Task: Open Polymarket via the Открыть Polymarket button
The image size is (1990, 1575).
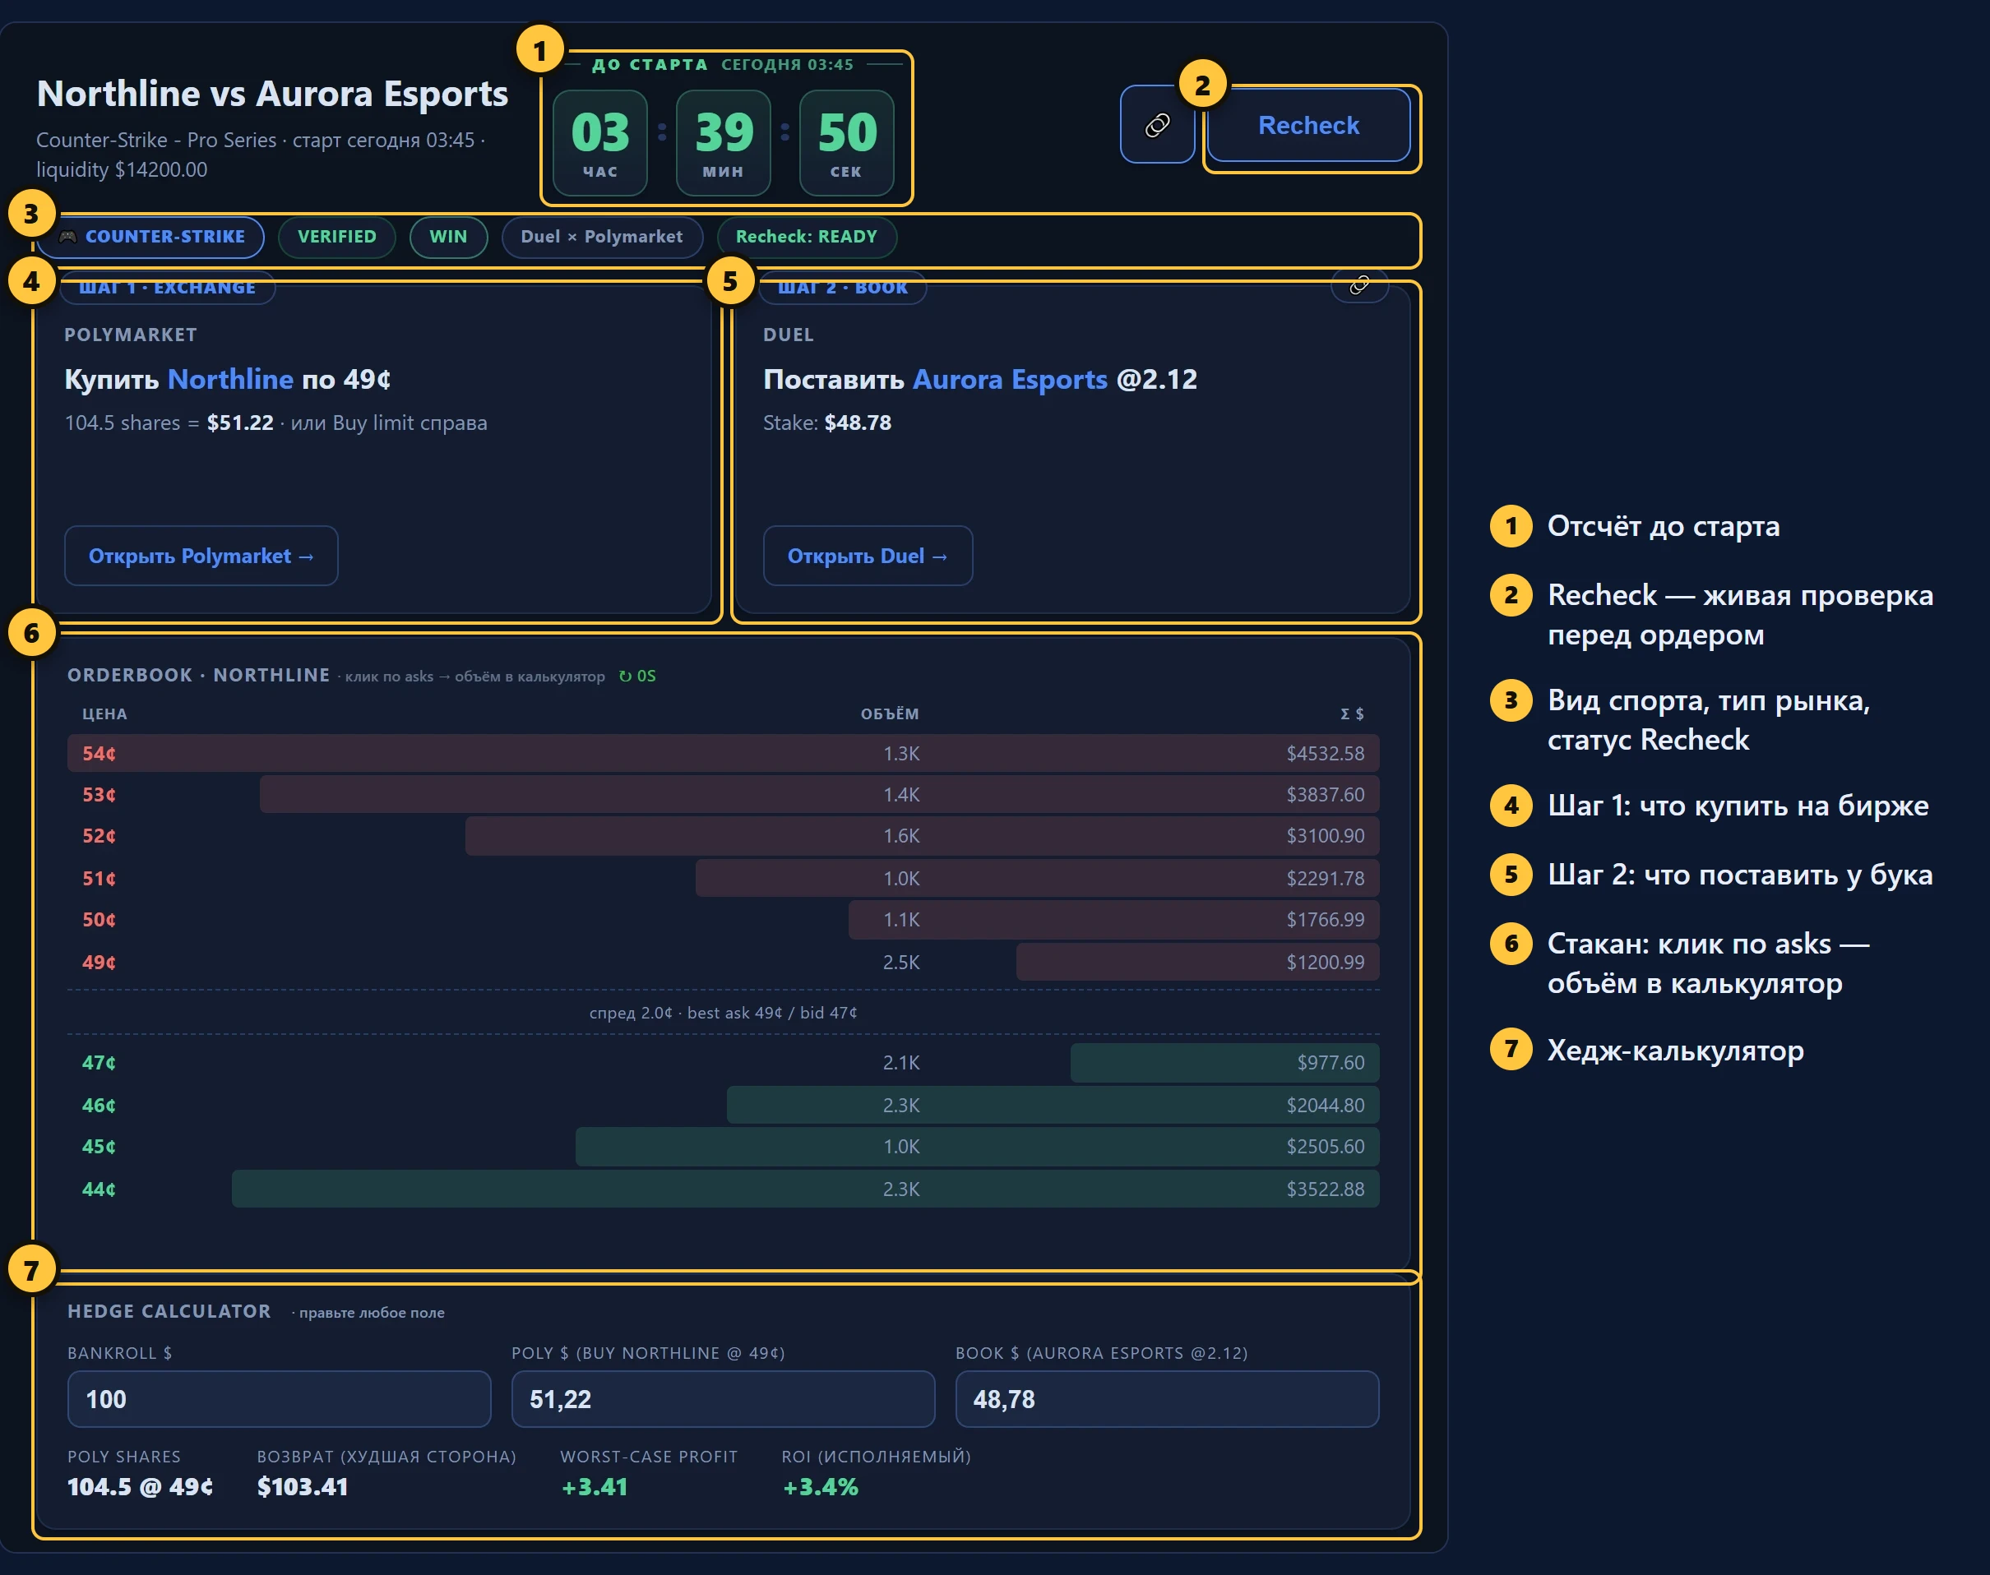Action: (201, 556)
